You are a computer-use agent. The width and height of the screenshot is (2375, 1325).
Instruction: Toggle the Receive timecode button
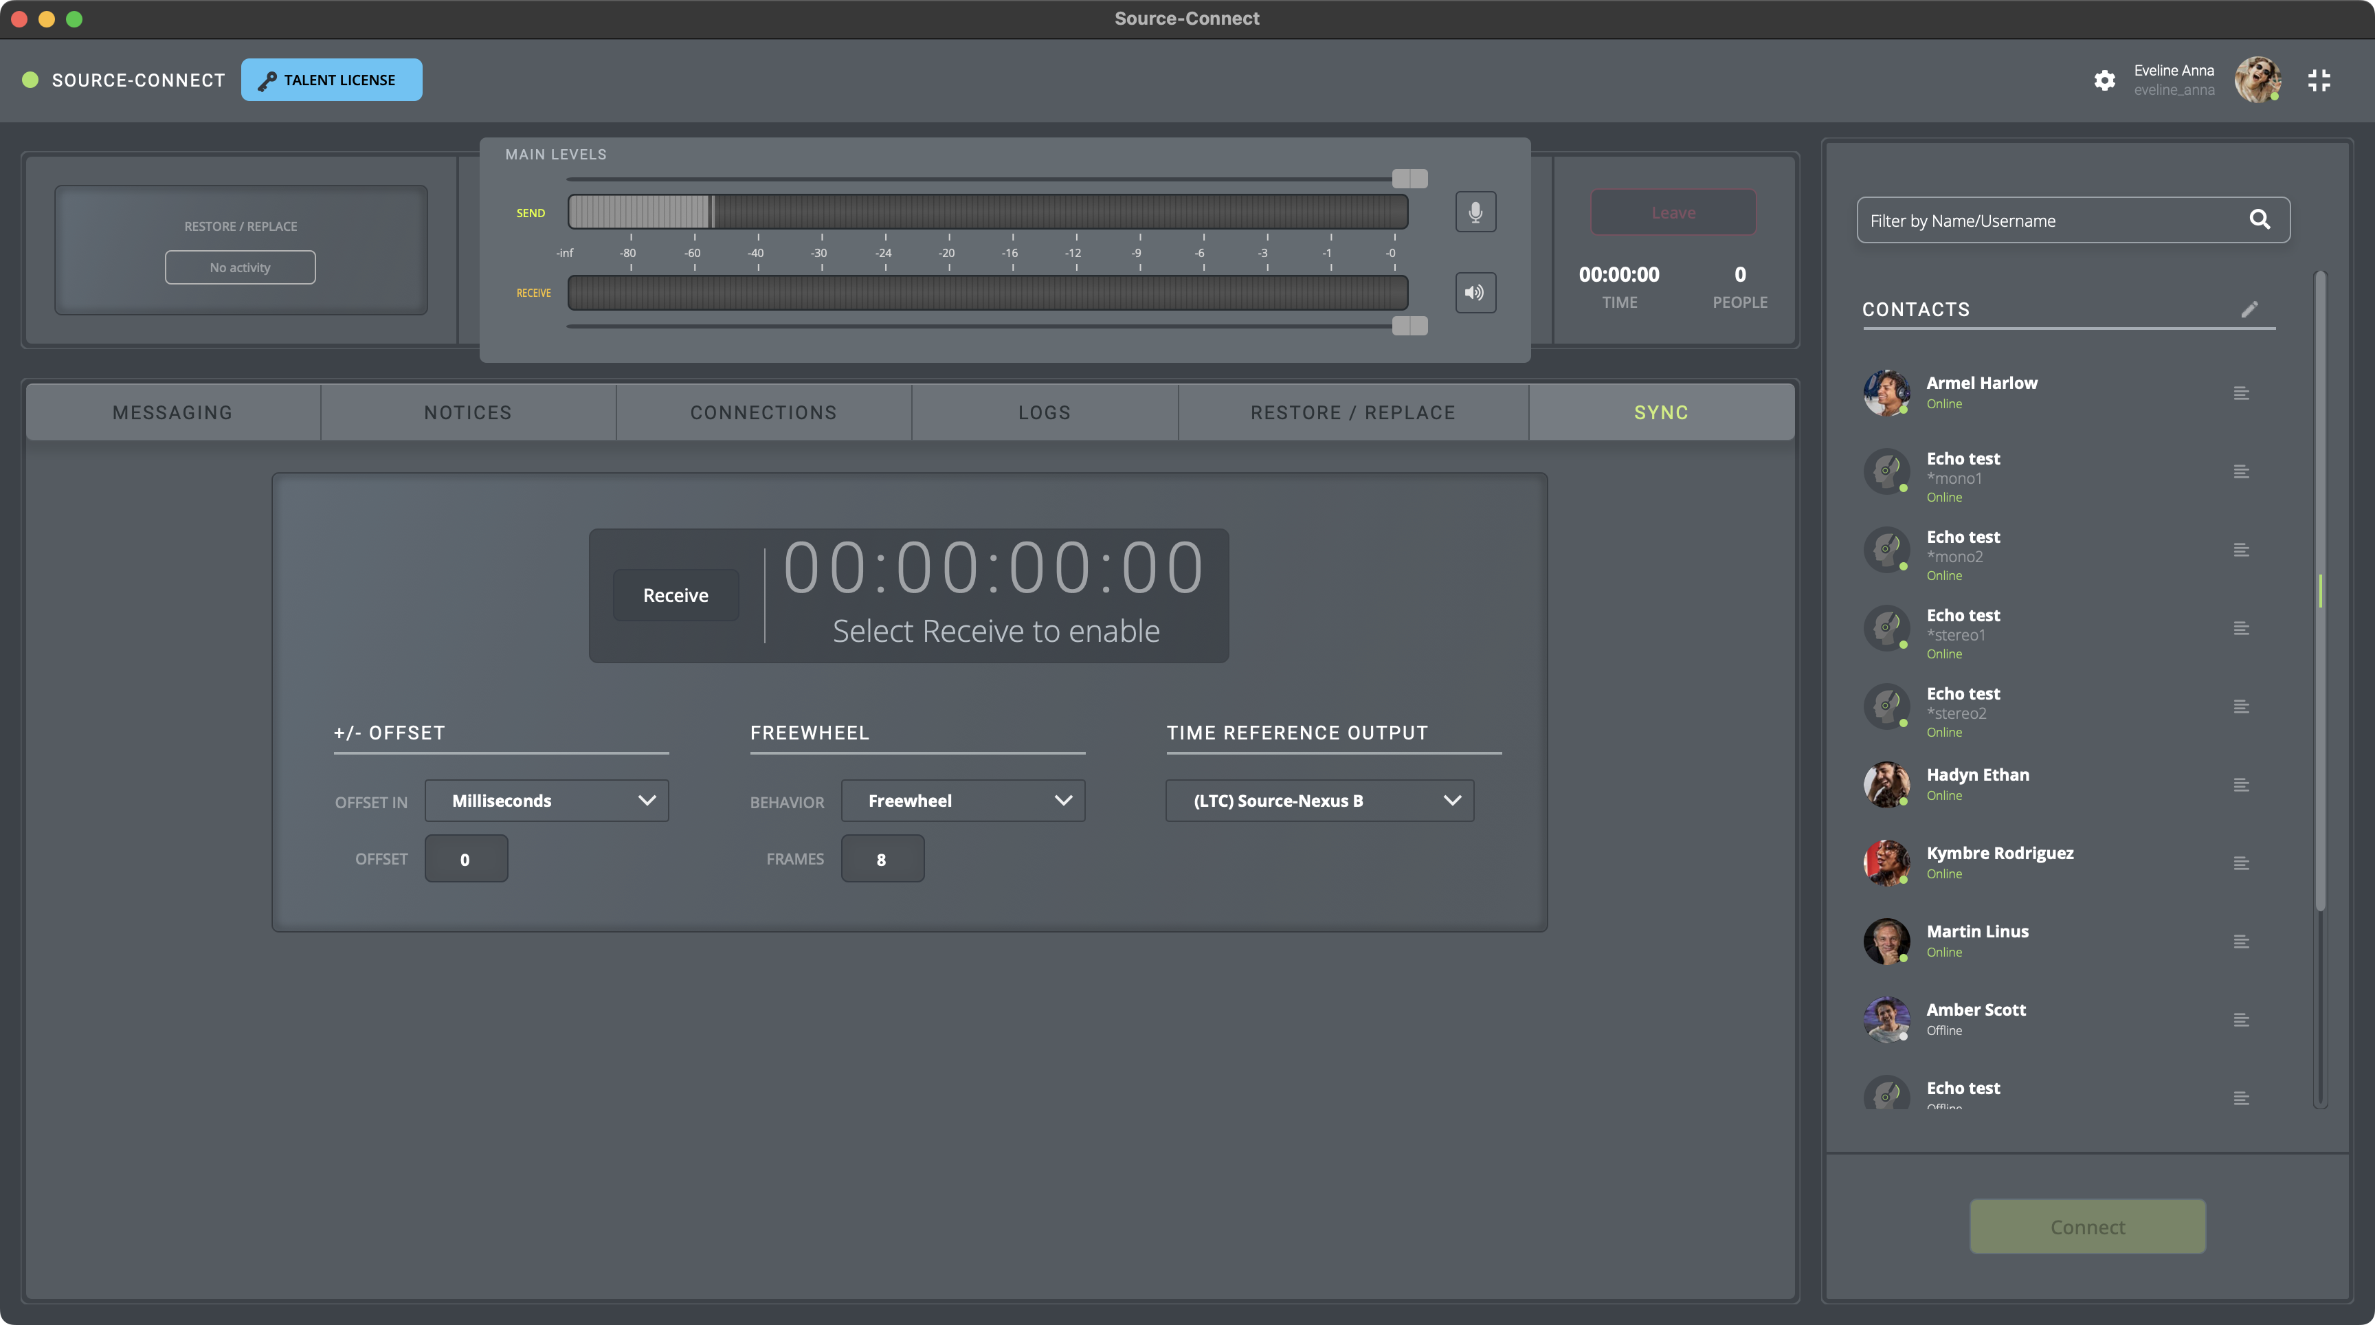click(x=675, y=596)
